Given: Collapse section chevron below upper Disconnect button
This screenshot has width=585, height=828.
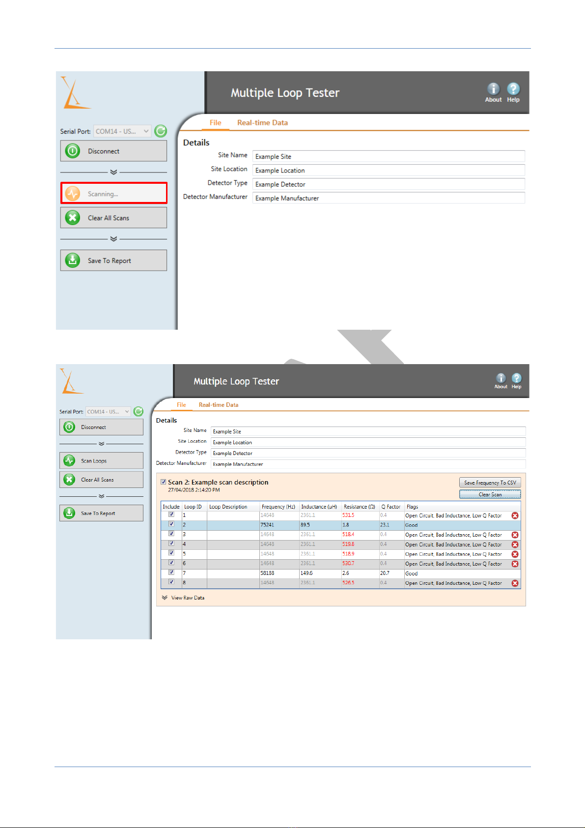Looking at the screenshot, I should tap(113, 172).
